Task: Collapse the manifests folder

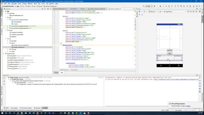Action: click(x=6, y=13)
